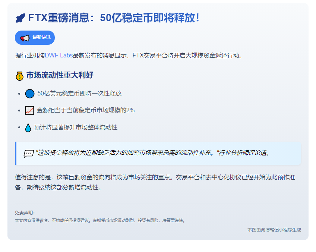Click the rocket icon beside the headline
Image resolution: width=316 pixels, height=252 pixels.
coord(20,18)
